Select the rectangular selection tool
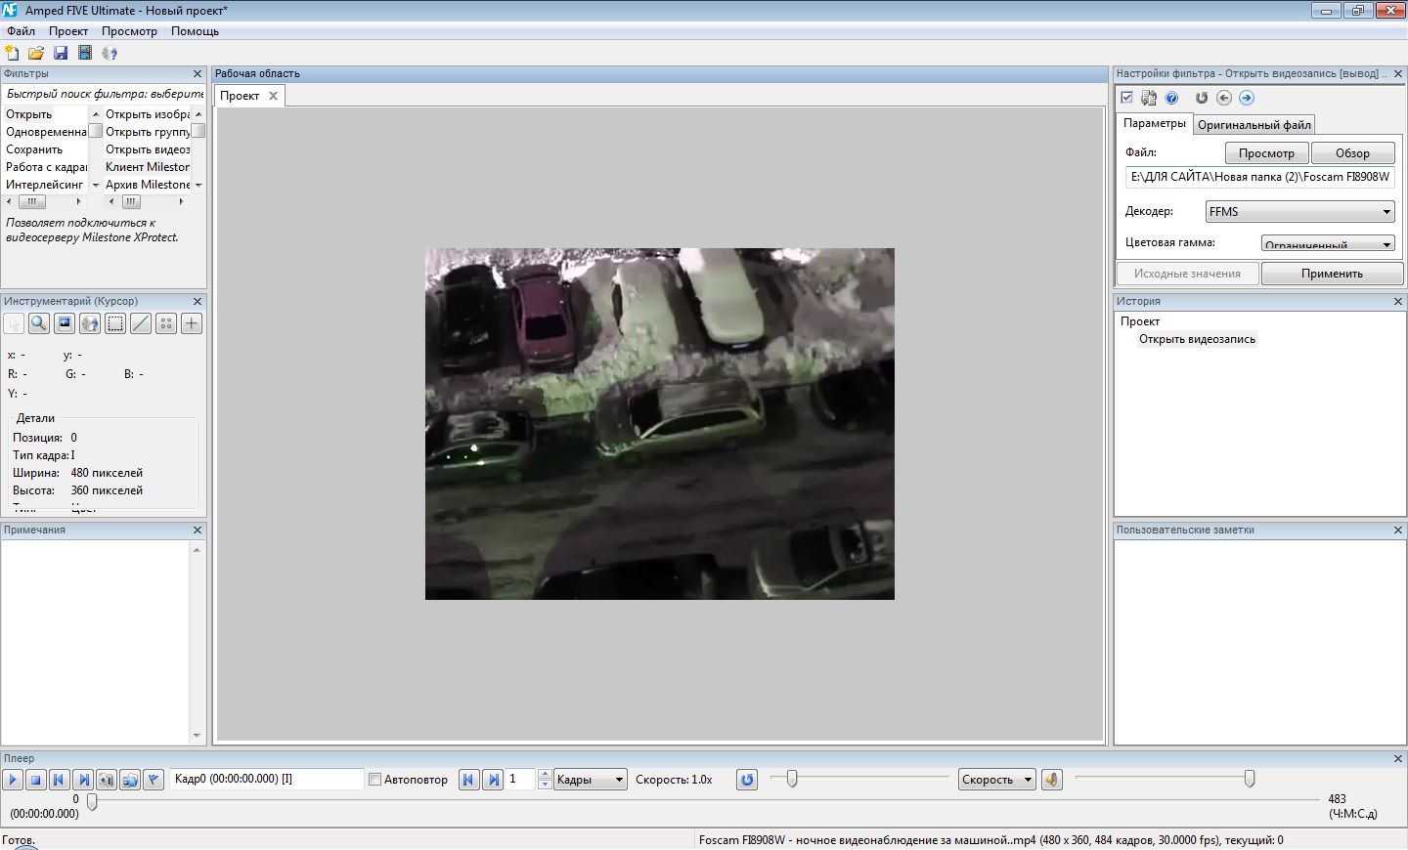This screenshot has height=850, width=1408. pos(115,323)
